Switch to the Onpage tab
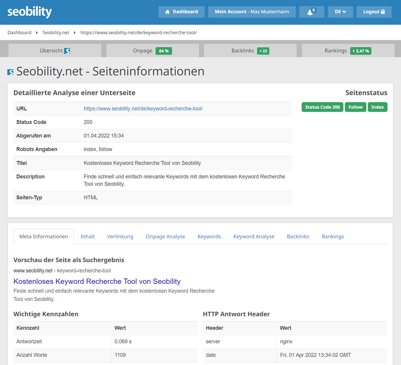This screenshot has height=365, width=401. click(x=152, y=51)
